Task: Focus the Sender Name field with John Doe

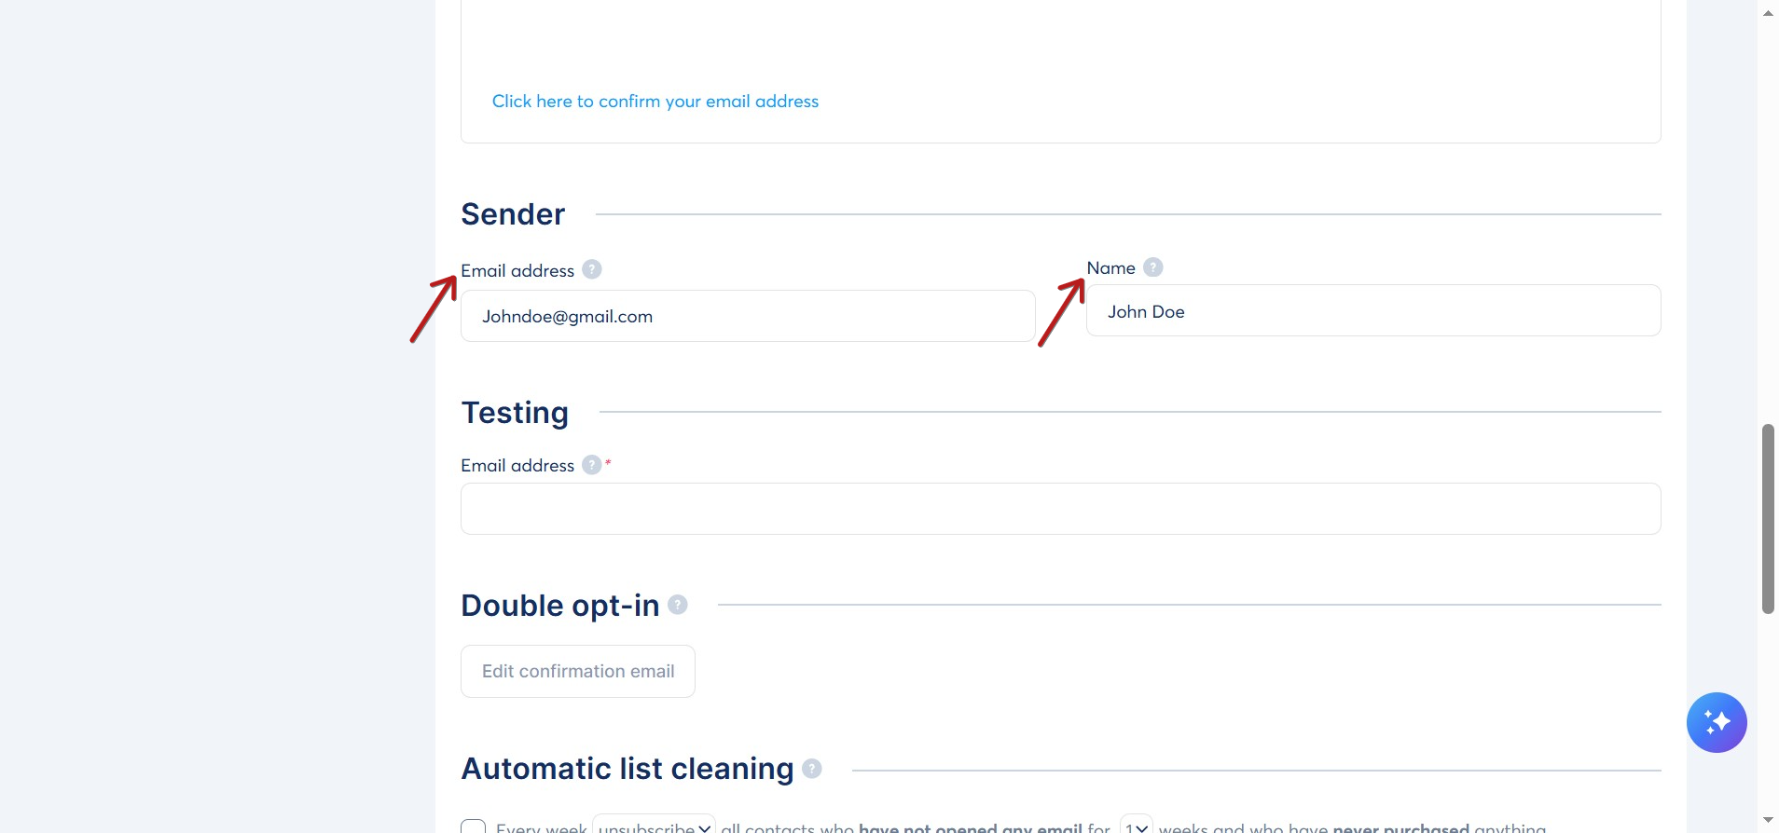Action: [x=1373, y=310]
